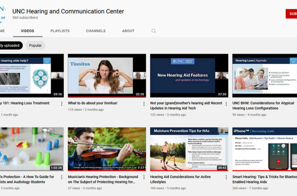
Task: Open the Channels tab
Action: (x=96, y=31)
